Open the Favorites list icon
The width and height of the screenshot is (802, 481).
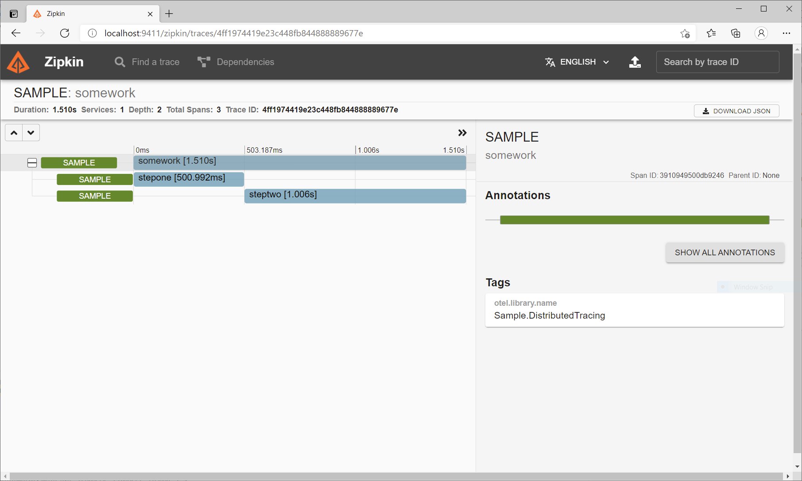[x=711, y=33]
